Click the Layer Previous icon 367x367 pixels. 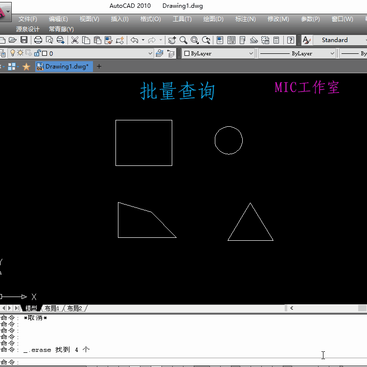click(x=171, y=53)
